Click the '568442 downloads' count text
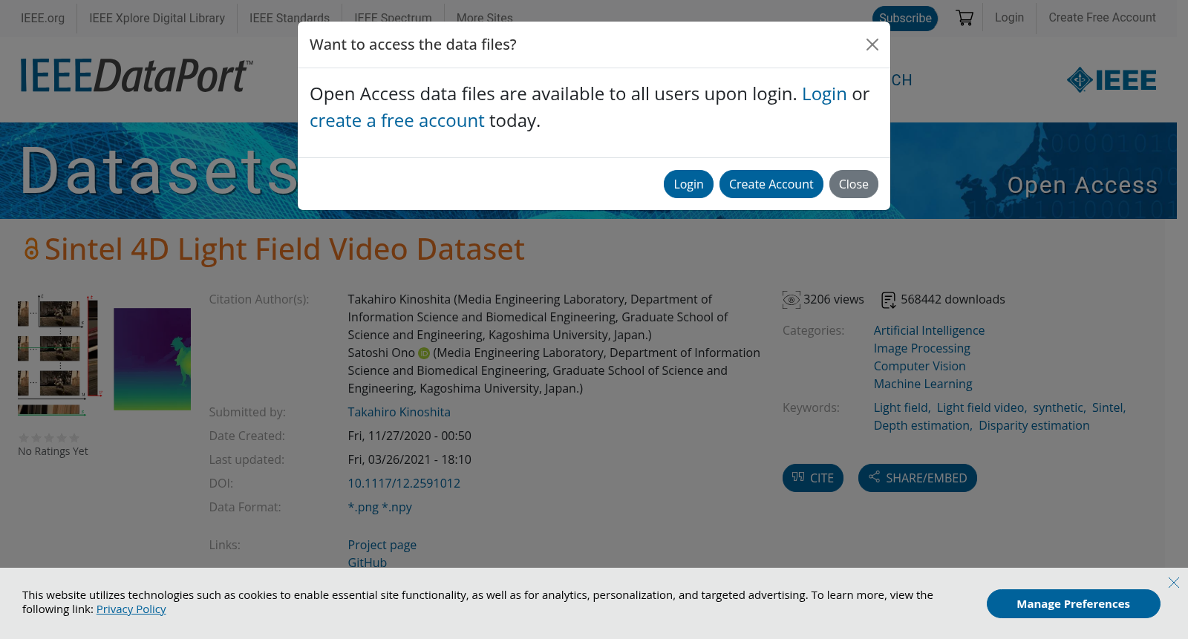This screenshot has width=1188, height=639. pyautogui.click(x=953, y=300)
